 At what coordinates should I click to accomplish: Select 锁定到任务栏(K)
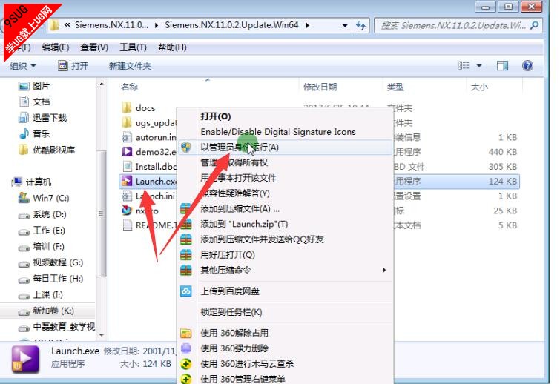285,312
